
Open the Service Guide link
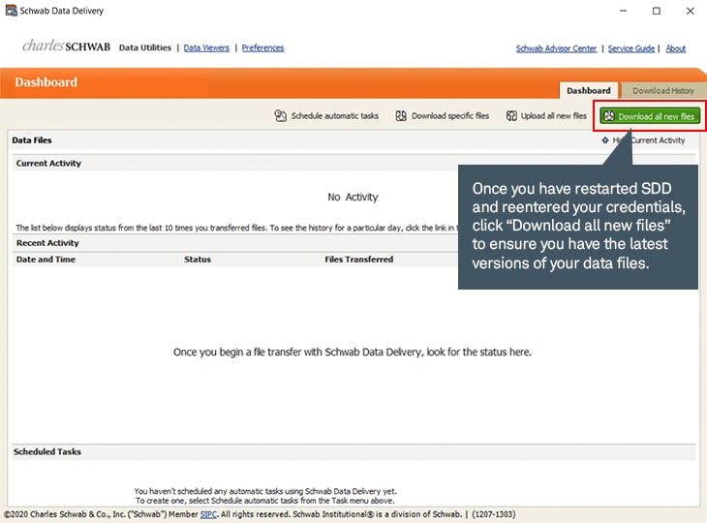pyautogui.click(x=631, y=48)
